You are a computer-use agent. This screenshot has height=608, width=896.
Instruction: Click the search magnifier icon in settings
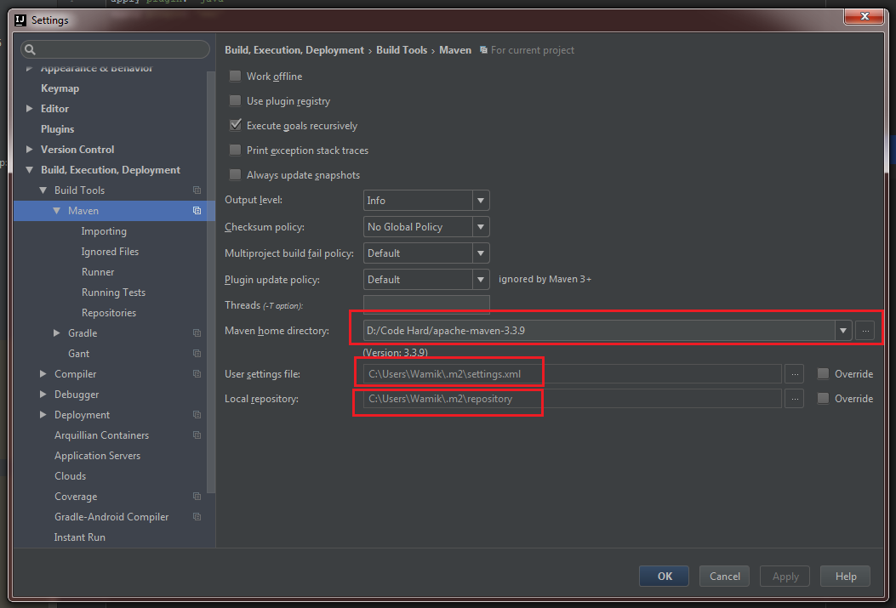31,49
